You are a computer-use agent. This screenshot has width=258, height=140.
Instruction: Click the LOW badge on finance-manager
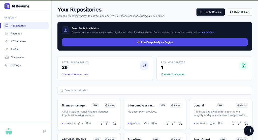click(95, 105)
